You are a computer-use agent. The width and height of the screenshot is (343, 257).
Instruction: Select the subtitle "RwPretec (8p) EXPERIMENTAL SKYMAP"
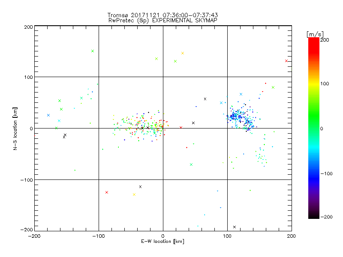163,20
